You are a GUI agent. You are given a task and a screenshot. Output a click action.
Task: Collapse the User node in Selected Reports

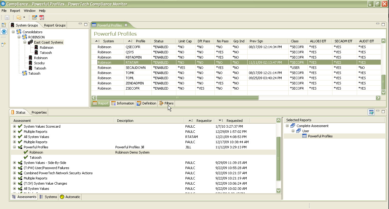[x=293, y=131]
